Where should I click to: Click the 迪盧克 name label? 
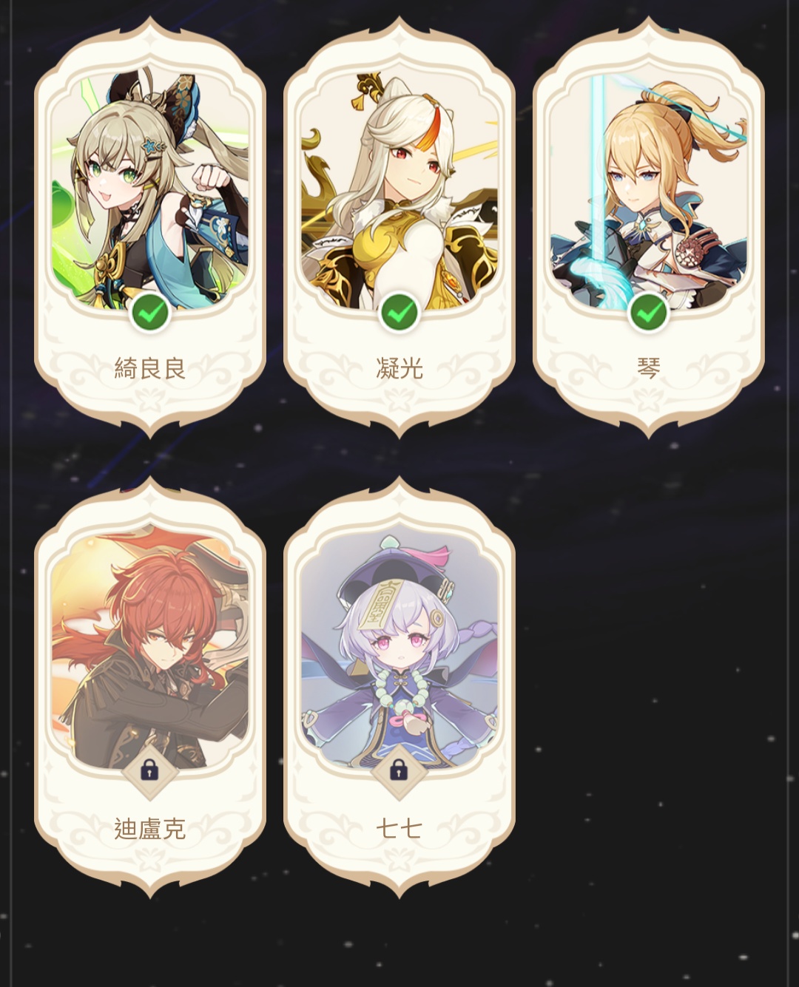pyautogui.click(x=150, y=829)
